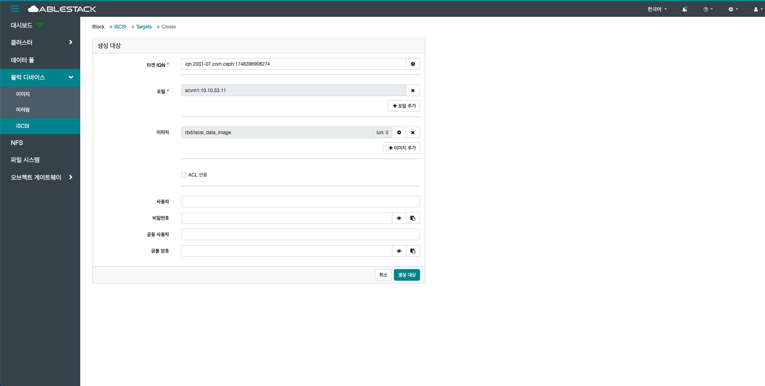Image resolution: width=765 pixels, height=386 pixels.
Task: Click the 포털 추가 button
Action: pyautogui.click(x=404, y=106)
